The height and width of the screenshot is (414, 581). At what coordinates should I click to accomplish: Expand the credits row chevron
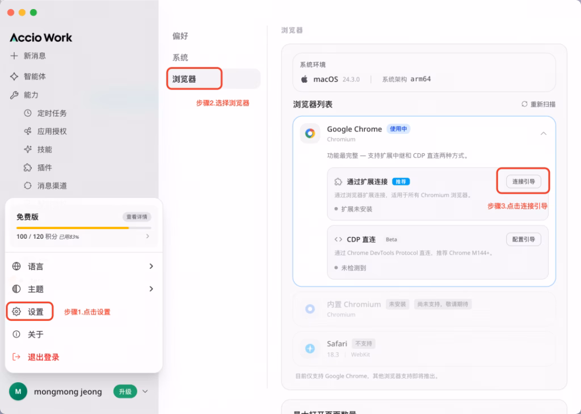pyautogui.click(x=148, y=236)
